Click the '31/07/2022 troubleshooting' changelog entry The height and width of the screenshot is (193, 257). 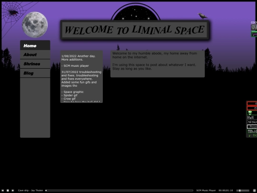point(81,72)
